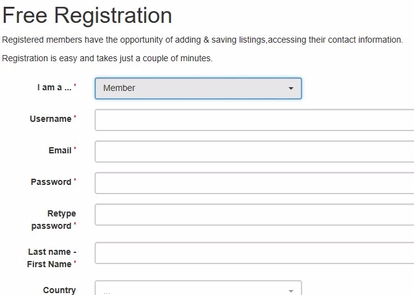Click the Email field label
The height and width of the screenshot is (295, 414).
[60, 150]
